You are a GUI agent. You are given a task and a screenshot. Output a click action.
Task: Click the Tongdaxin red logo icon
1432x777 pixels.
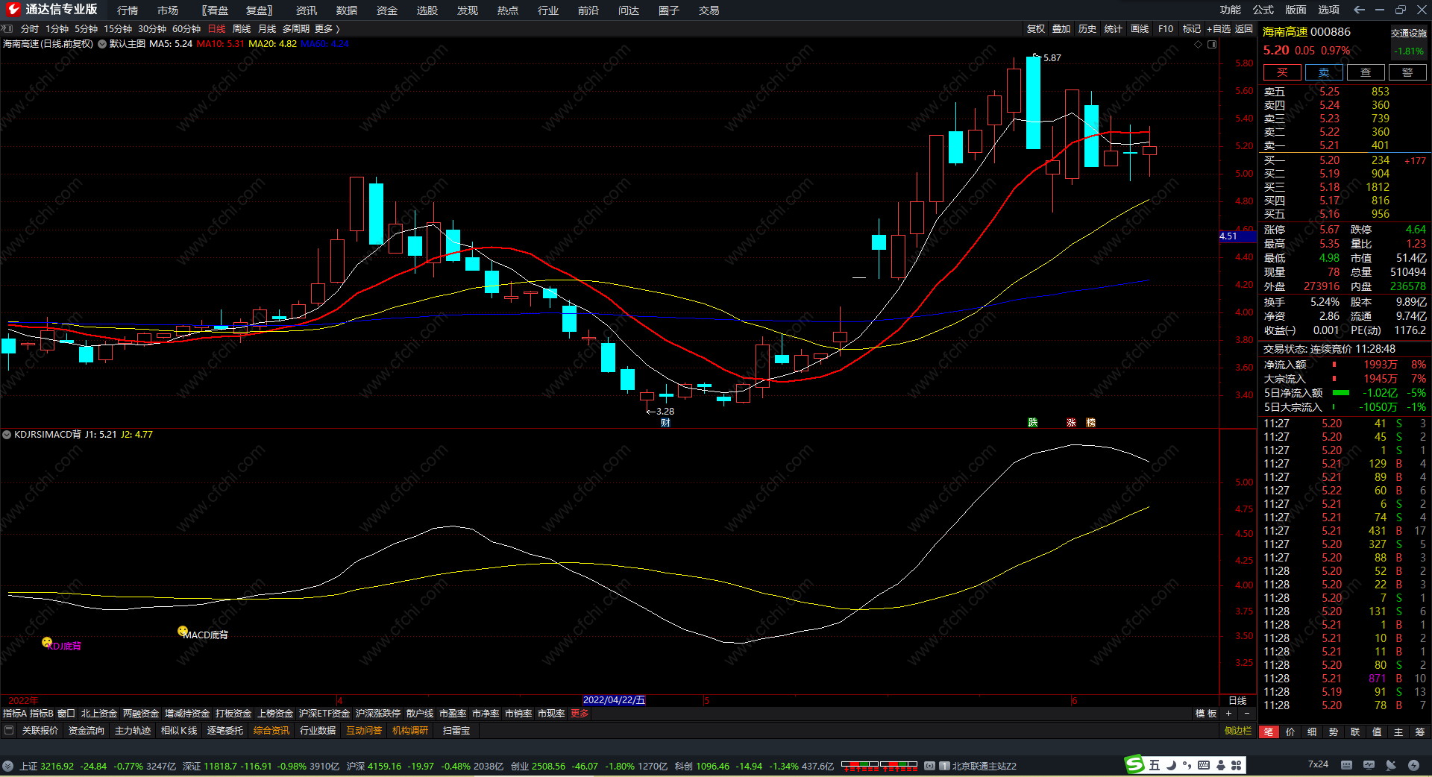13,10
